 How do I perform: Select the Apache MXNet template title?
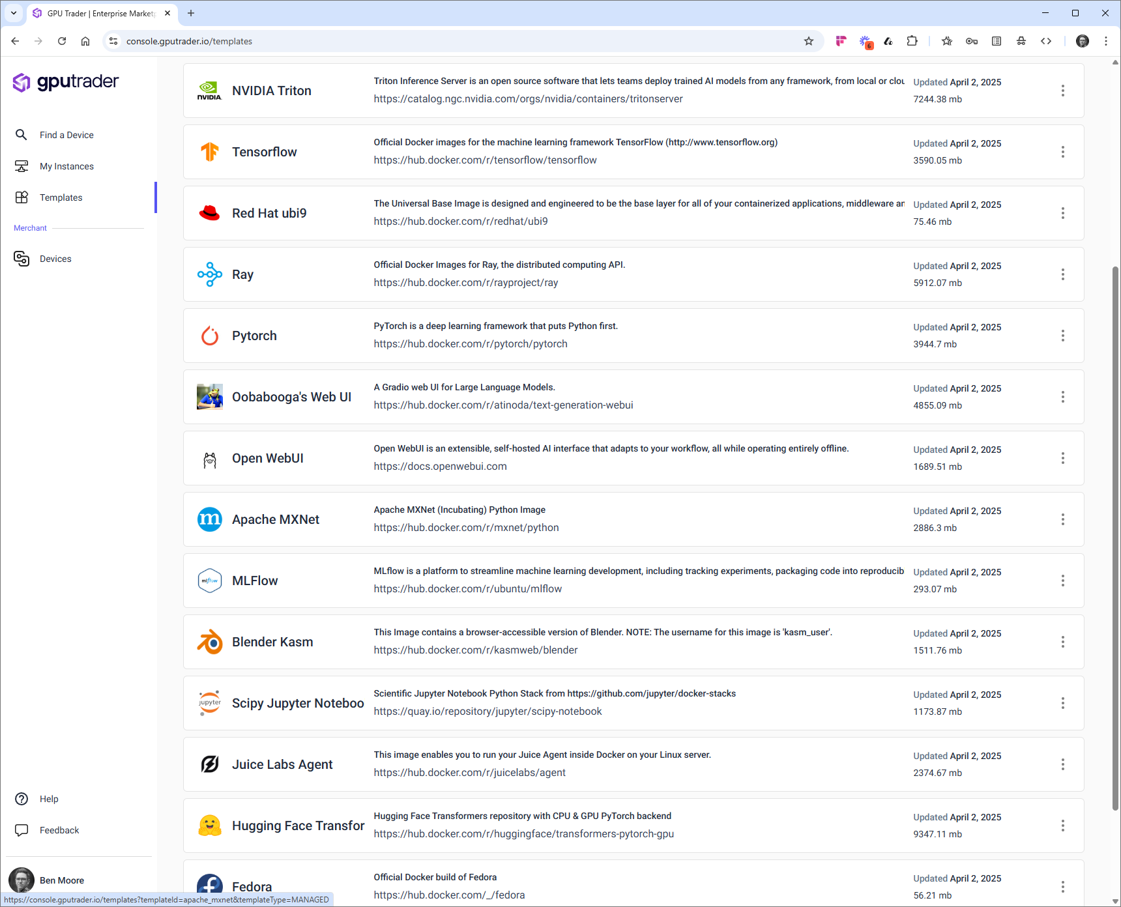pos(276,519)
